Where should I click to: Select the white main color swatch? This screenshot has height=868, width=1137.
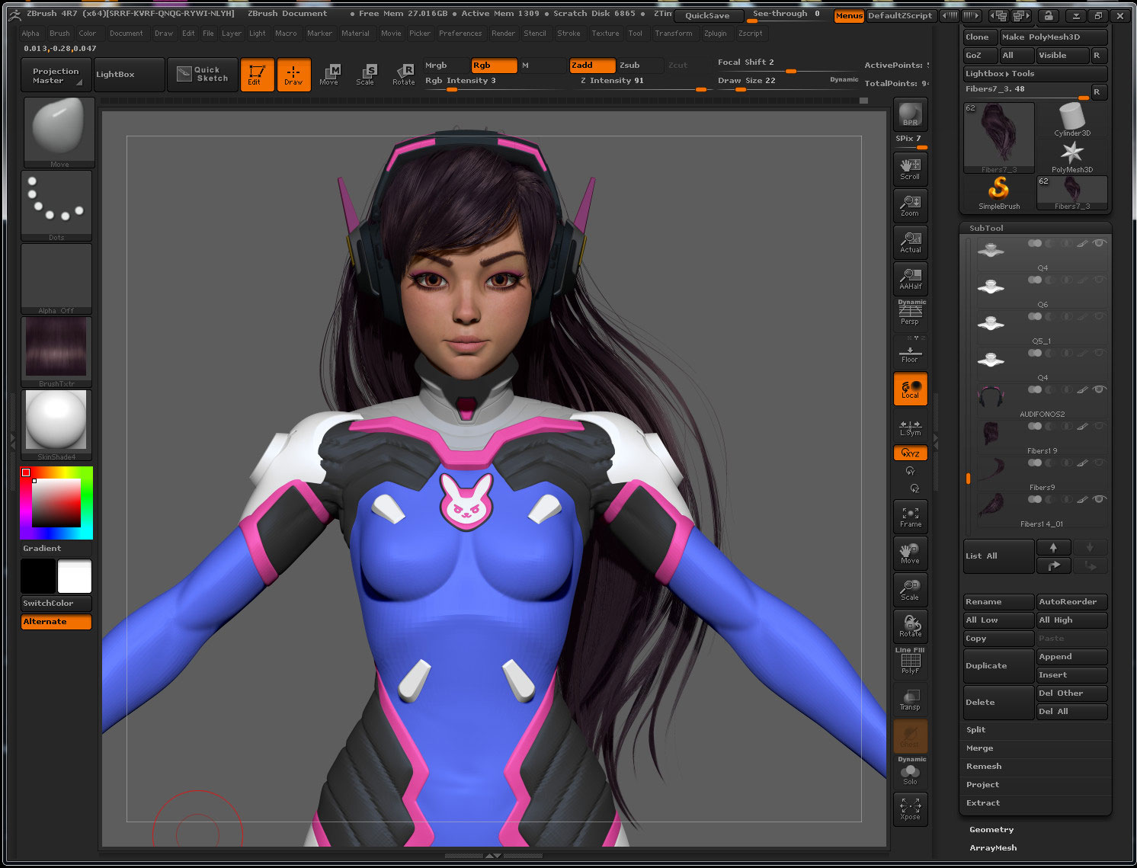pyautogui.click(x=75, y=576)
